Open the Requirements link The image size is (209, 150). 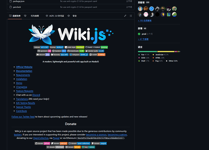(23, 75)
